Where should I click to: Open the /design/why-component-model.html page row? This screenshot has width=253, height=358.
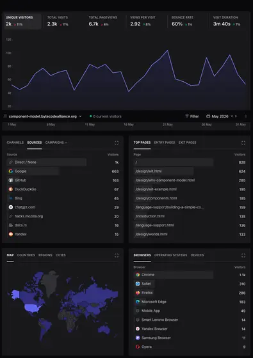tap(190, 180)
